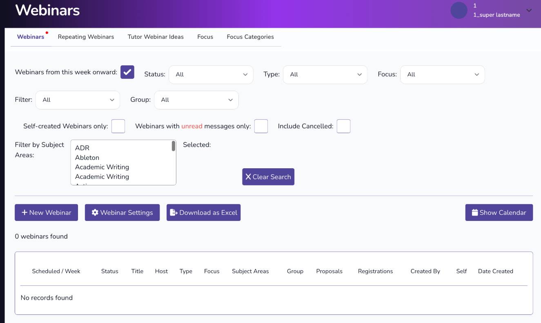Click the Created By column header
The height and width of the screenshot is (323, 541).
point(425,271)
